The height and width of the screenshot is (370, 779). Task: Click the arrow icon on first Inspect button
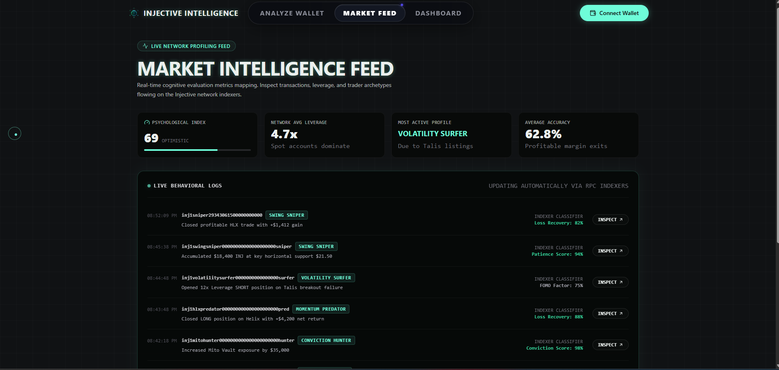(x=621, y=220)
